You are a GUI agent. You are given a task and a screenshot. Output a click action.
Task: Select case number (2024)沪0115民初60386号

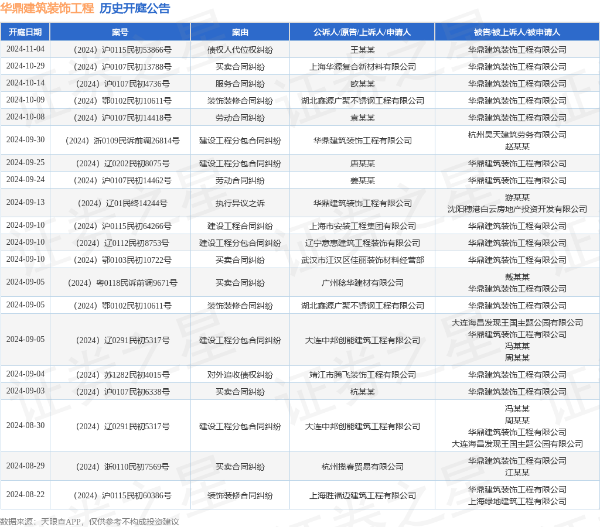122,495
